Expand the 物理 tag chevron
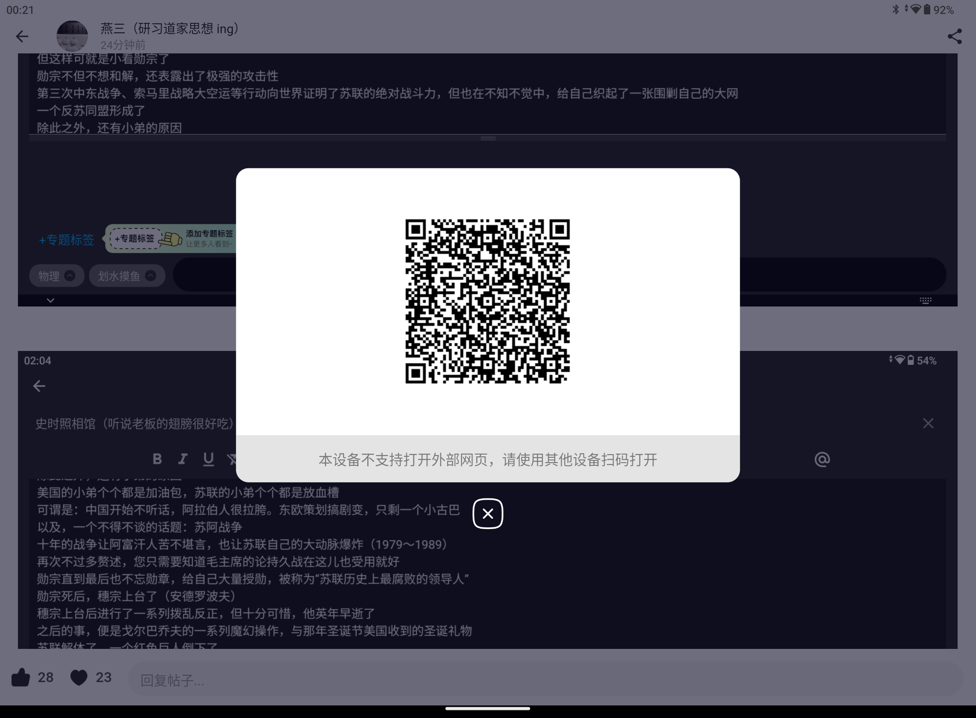This screenshot has width=976, height=718. pos(70,276)
